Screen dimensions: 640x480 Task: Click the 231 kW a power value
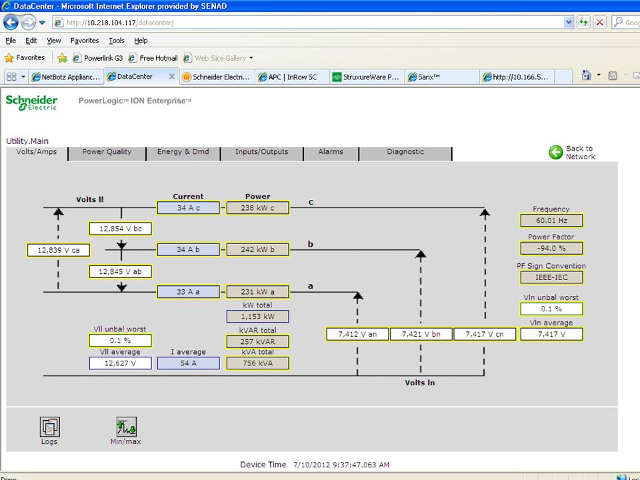257,292
